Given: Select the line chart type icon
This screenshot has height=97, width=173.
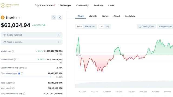Looking at the screenshot, I should point(102,26).
